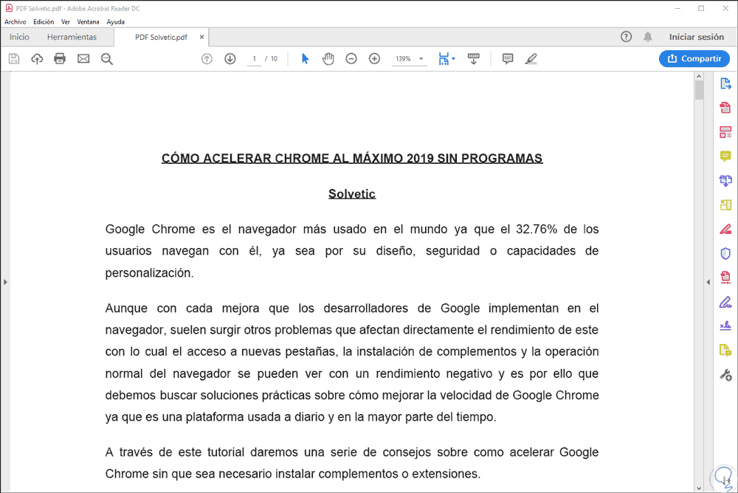Viewport: 738px width, 493px height.
Task: Open the Archivo menu
Action: tap(15, 21)
